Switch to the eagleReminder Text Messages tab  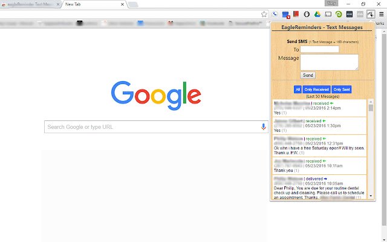[29, 4]
